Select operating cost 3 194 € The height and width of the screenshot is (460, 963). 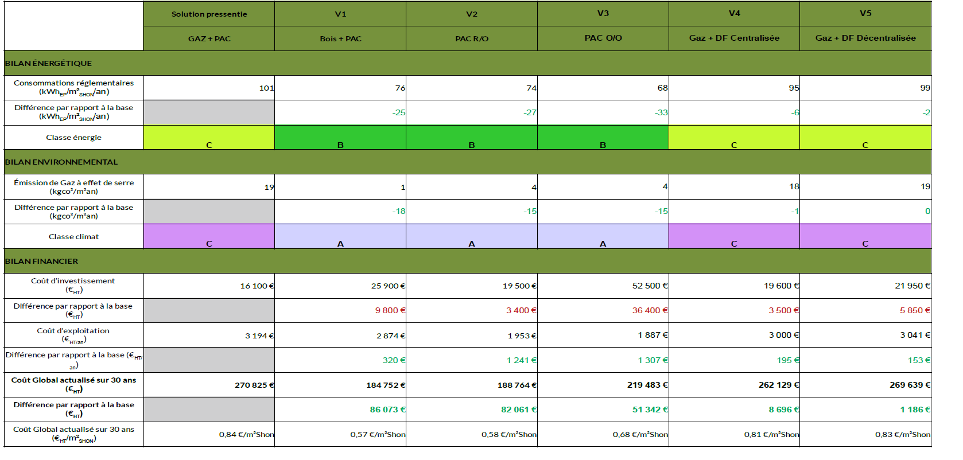(x=209, y=335)
